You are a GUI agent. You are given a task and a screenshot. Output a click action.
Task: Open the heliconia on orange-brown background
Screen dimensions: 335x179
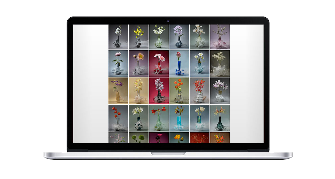pos(220,138)
